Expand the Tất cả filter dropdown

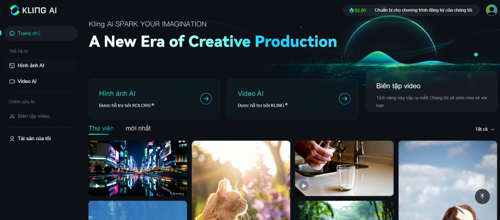coord(485,129)
